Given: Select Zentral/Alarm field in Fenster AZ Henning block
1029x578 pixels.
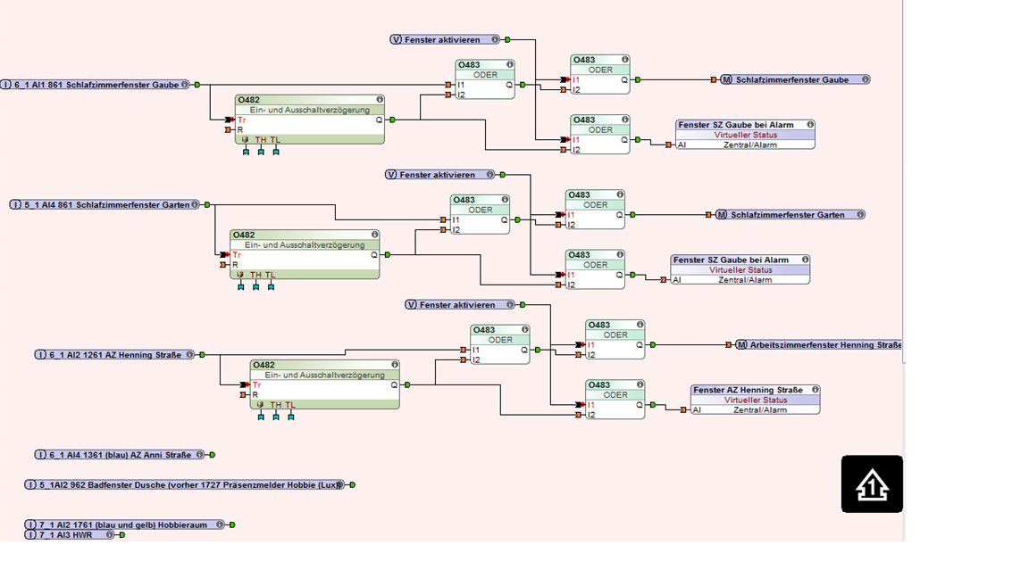Looking at the screenshot, I should 760,409.
